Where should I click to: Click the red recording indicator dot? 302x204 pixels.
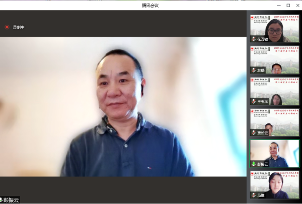coord(7,27)
